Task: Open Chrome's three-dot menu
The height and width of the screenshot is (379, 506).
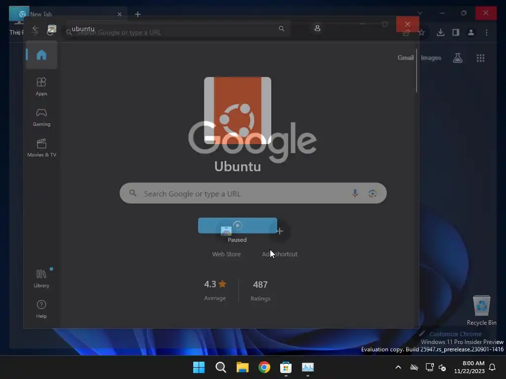Action: click(486, 32)
